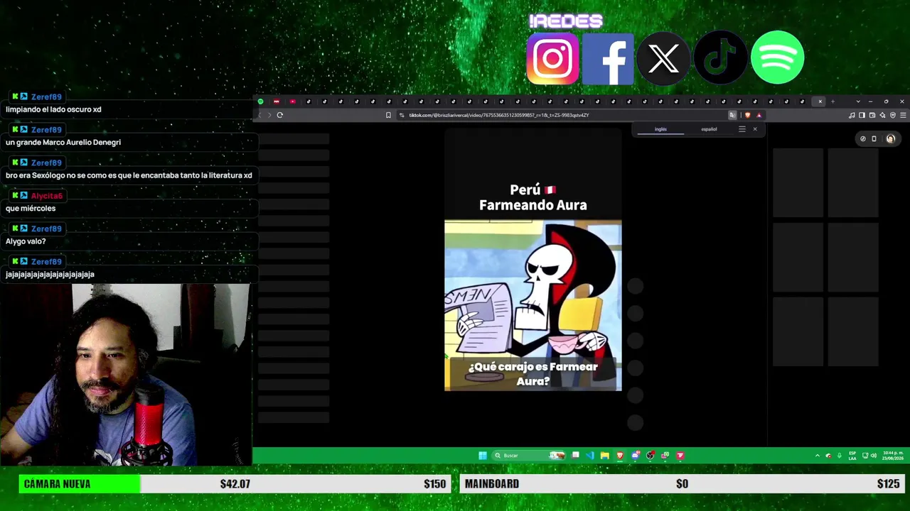
Task: Open a new browser tab
Action: coord(833,101)
